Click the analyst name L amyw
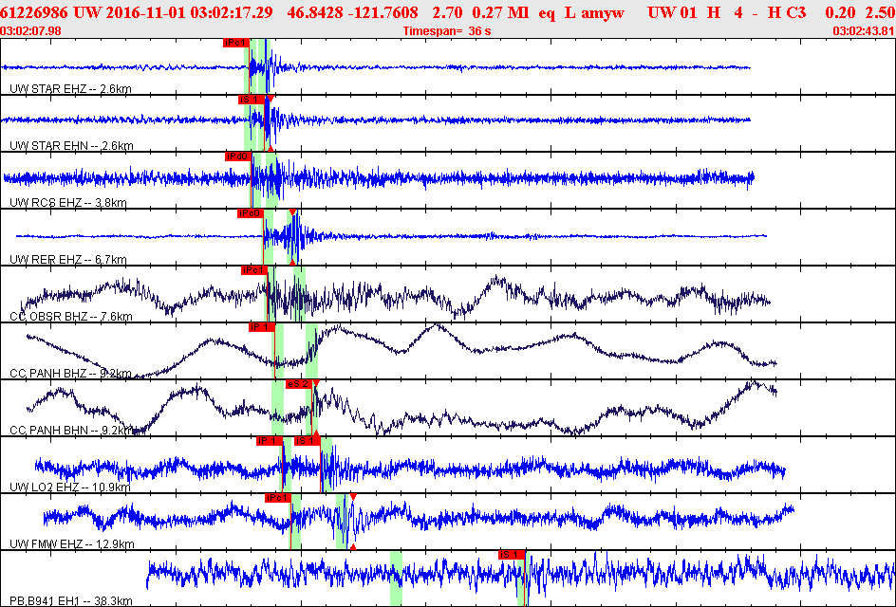 (594, 12)
